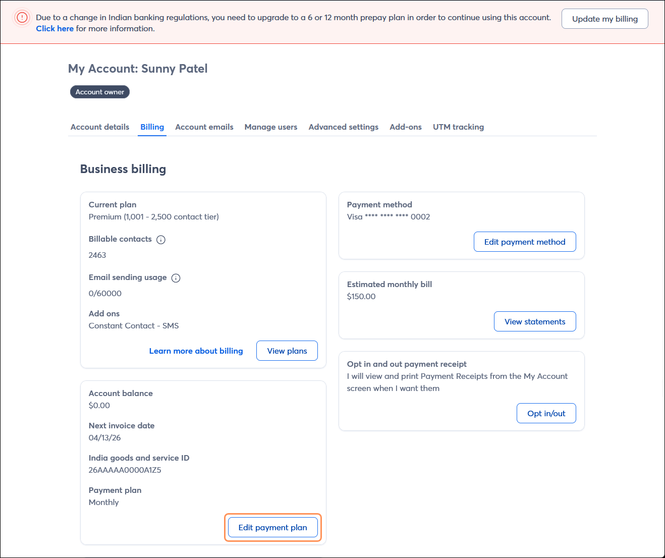Switch to the Add-ons tab

point(406,127)
